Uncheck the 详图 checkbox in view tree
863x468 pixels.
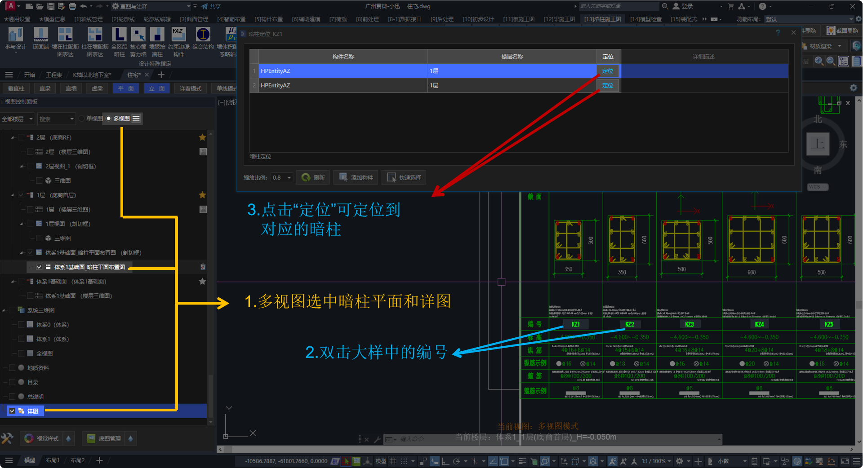12,411
